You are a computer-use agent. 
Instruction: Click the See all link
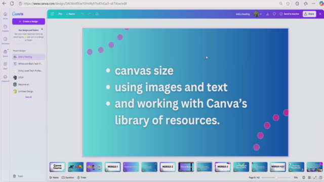28,97
